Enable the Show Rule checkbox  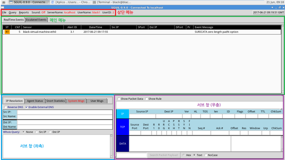(146, 99)
